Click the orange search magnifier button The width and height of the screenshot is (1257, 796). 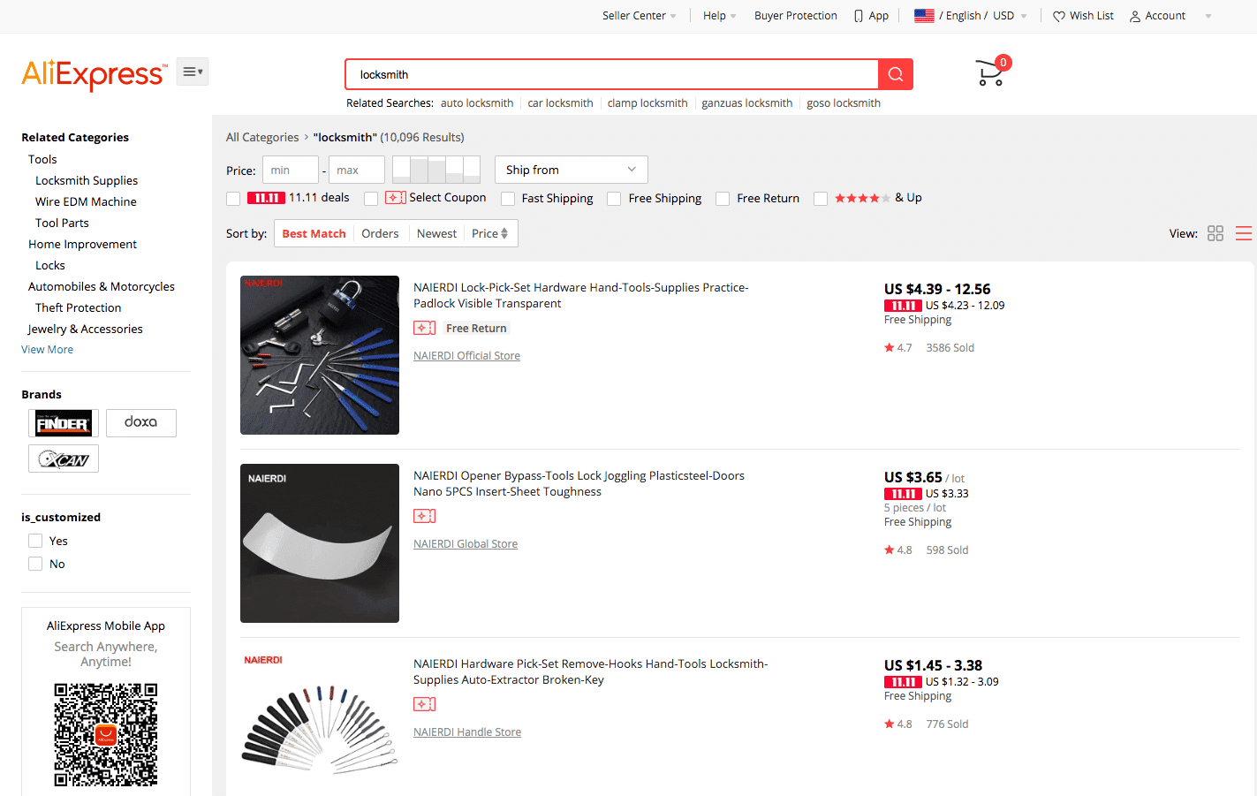[x=896, y=74]
